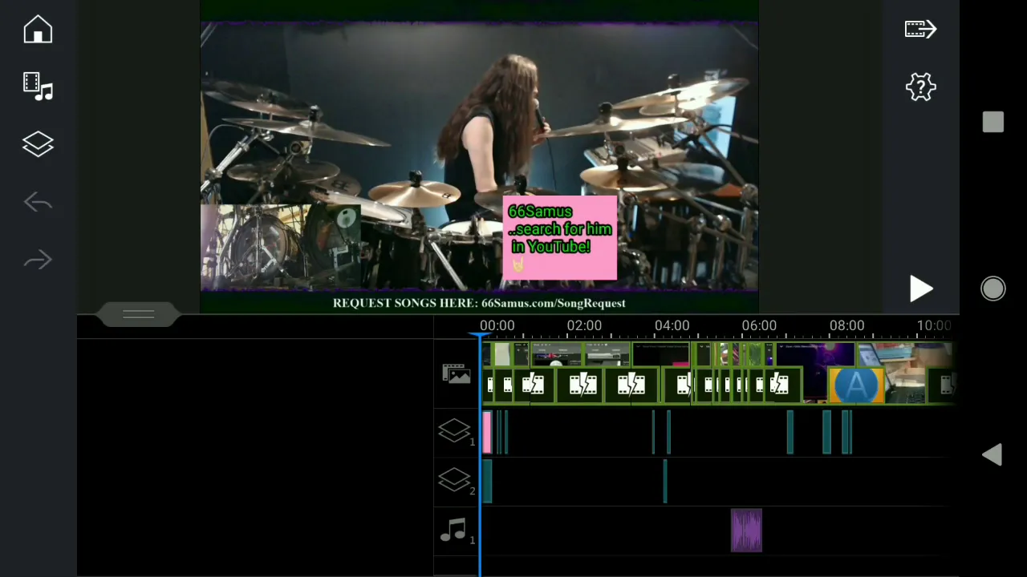Tap the panel handle above the timeline

[x=138, y=314]
